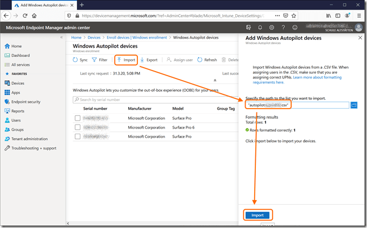This screenshot has height=228, width=367.
Task: Navigate to Devices breadcrumb
Action: 93,38
